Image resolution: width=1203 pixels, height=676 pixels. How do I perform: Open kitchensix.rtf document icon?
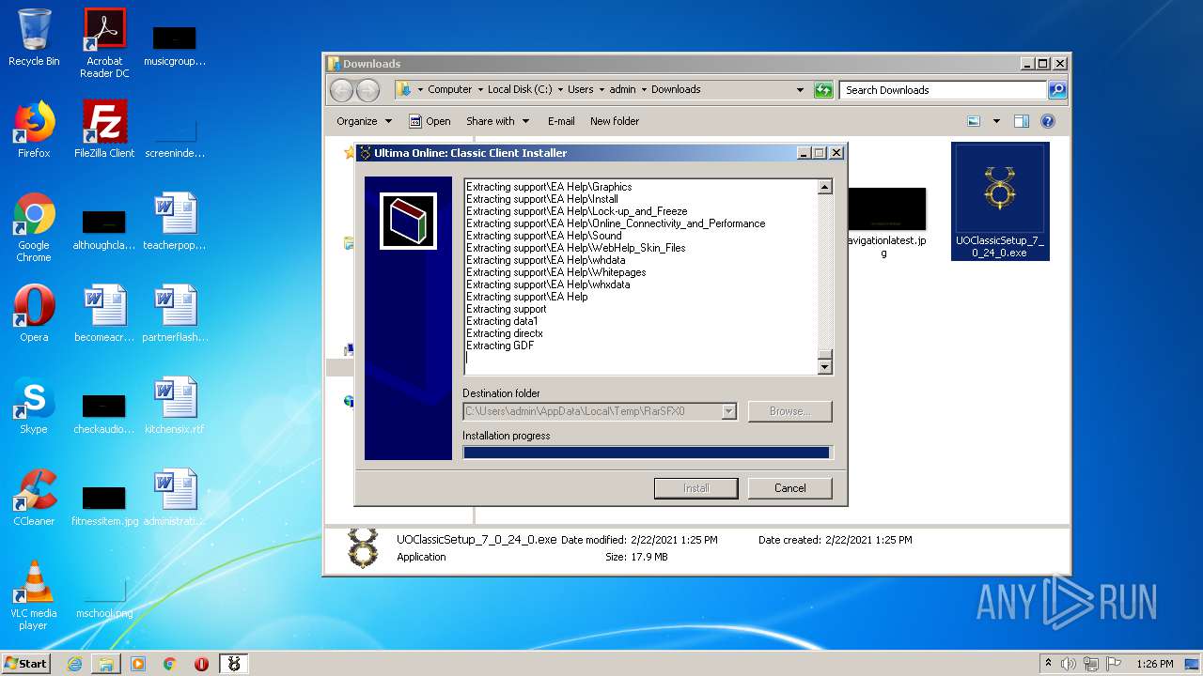(x=175, y=406)
